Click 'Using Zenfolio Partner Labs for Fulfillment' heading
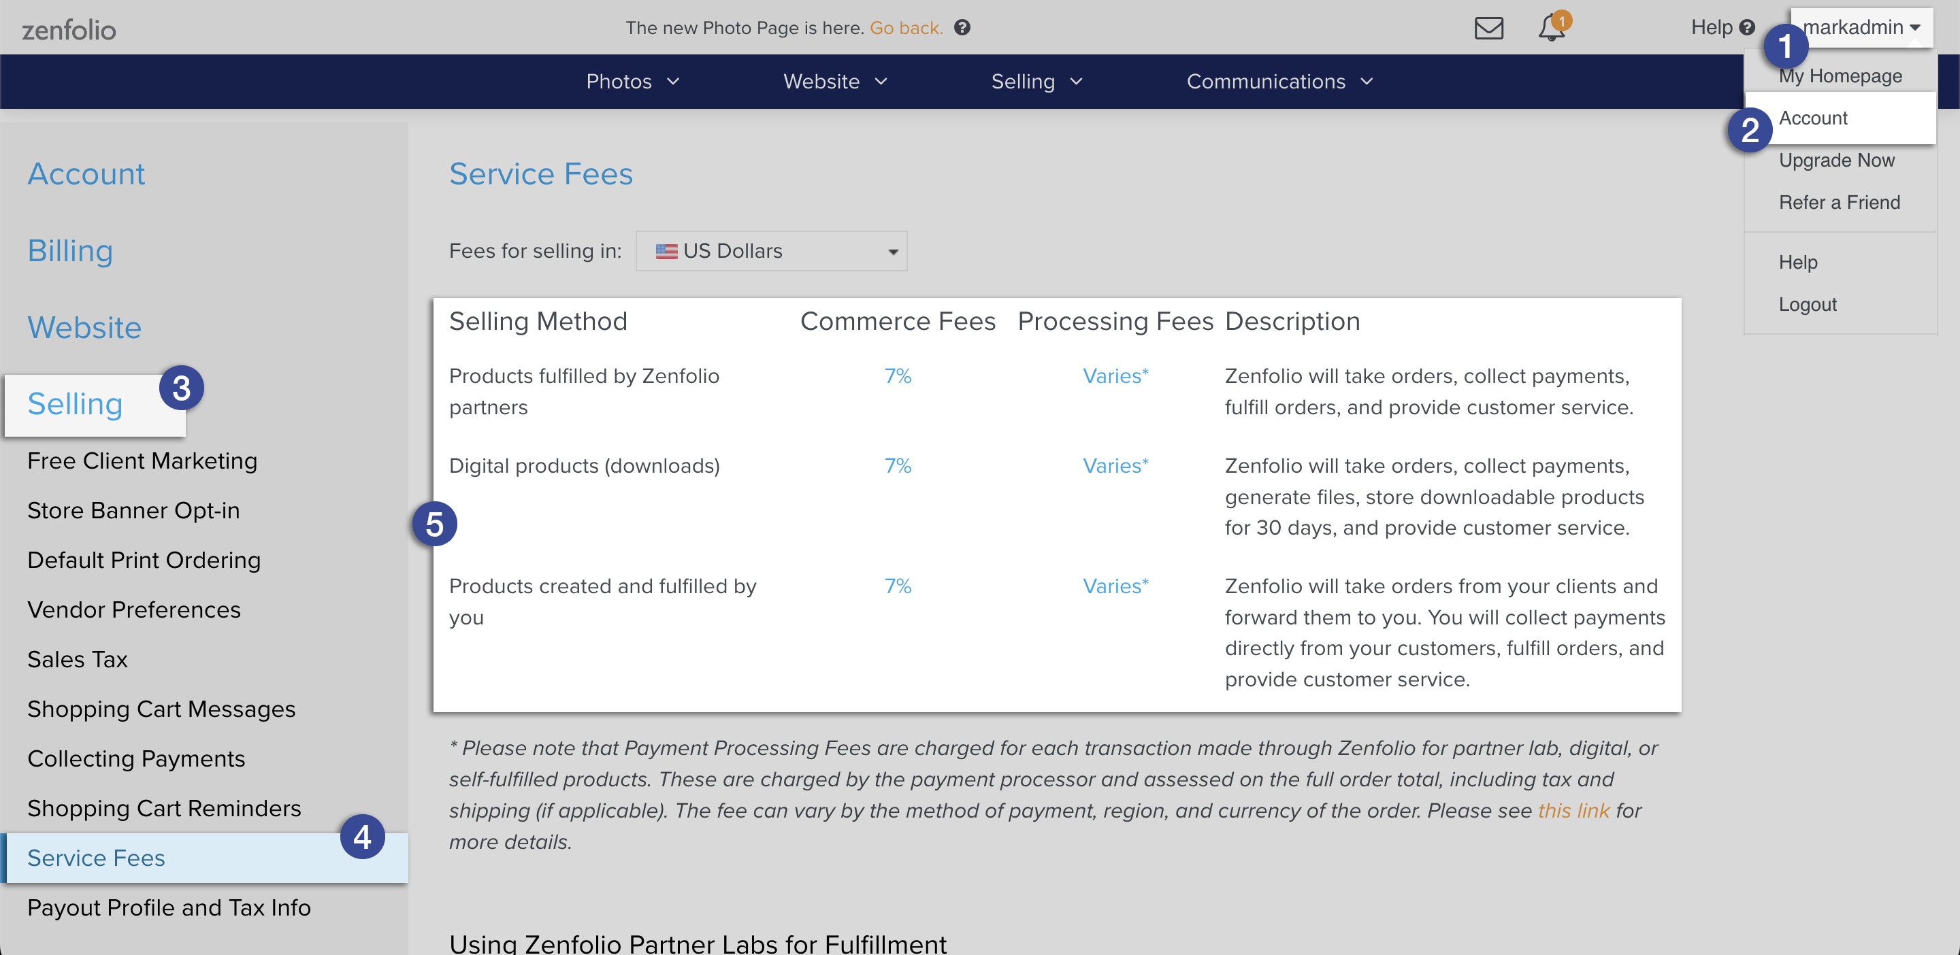 (x=698, y=943)
